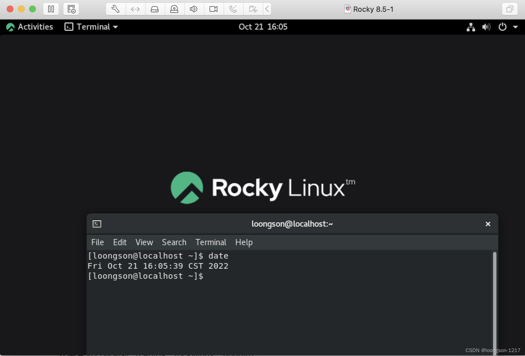The height and width of the screenshot is (356, 525).
Task: Click the macOS red close button
Action: (x=10, y=9)
